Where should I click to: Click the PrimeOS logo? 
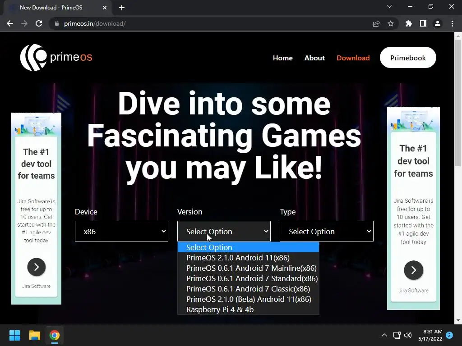56,57
